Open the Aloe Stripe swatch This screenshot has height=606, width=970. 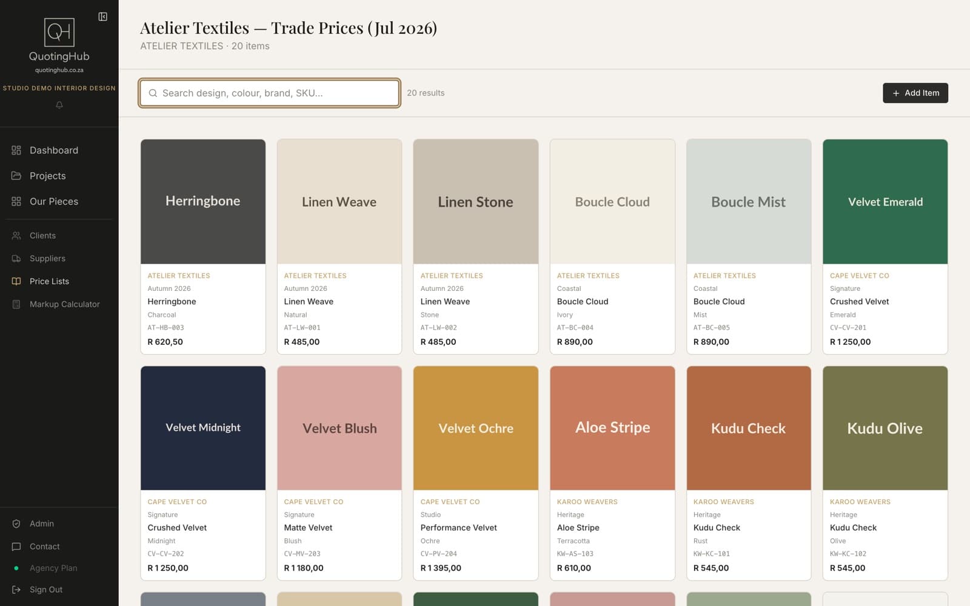(x=612, y=428)
